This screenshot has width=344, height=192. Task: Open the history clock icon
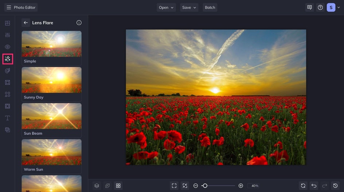point(336,186)
